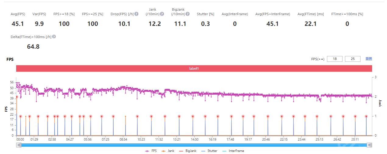Open help icon next to Drop(FPS) [/h]
Image resolution: width=387 pixels, height=154 pixels.
(137, 14)
